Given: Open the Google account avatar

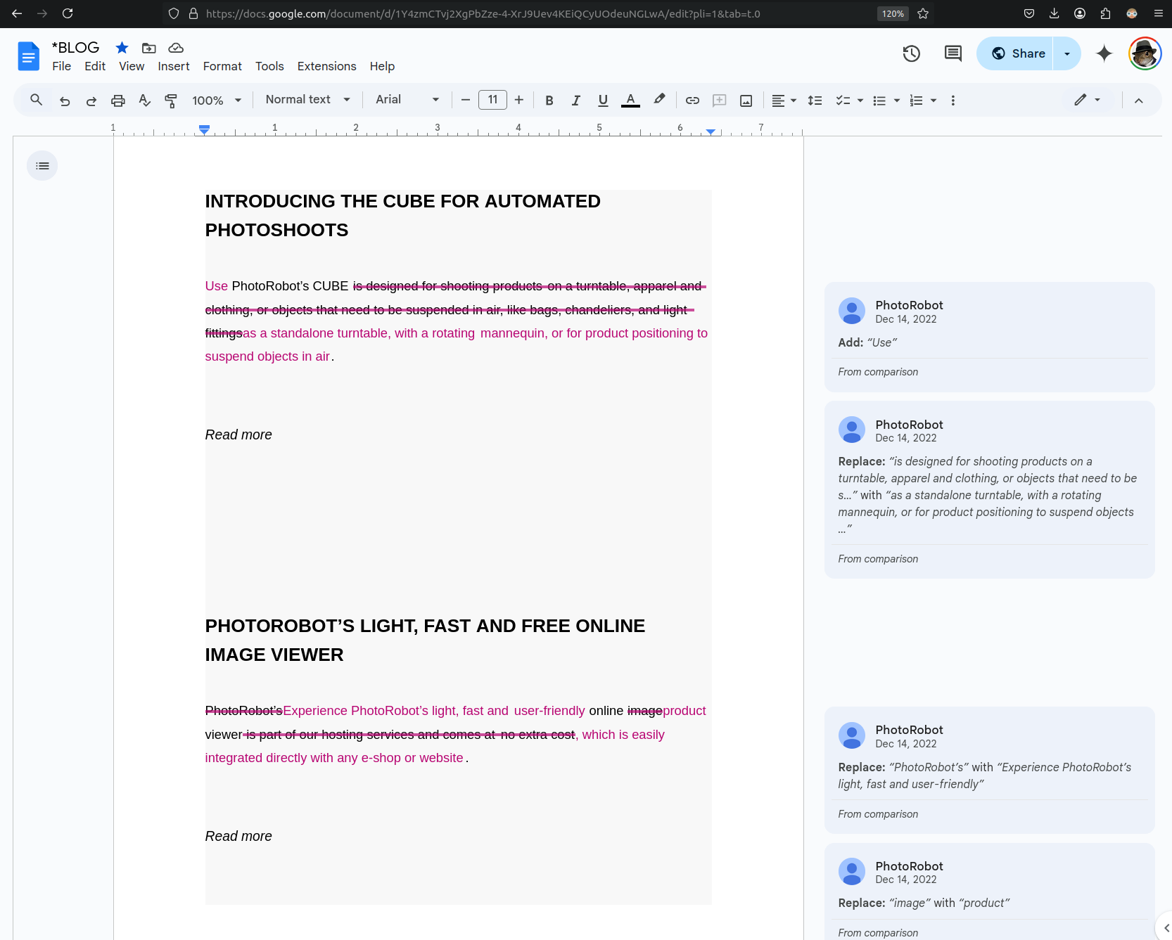Looking at the screenshot, I should (1145, 53).
